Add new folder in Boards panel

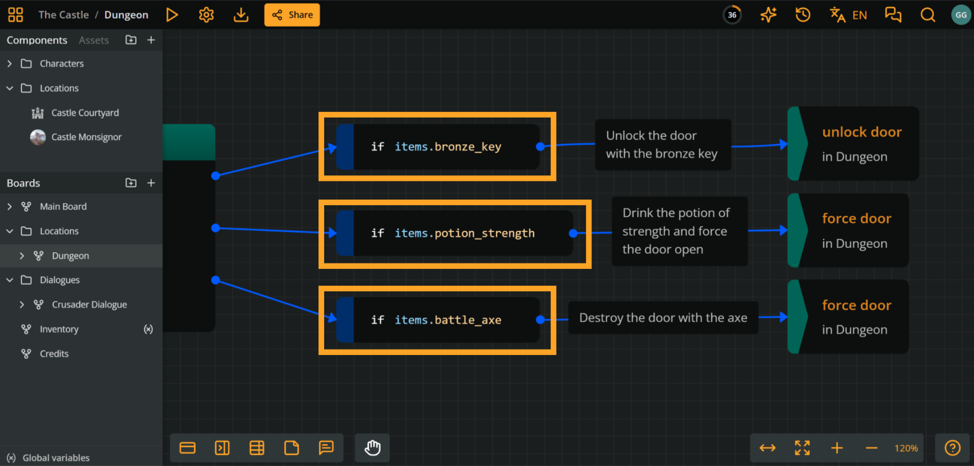(x=131, y=183)
